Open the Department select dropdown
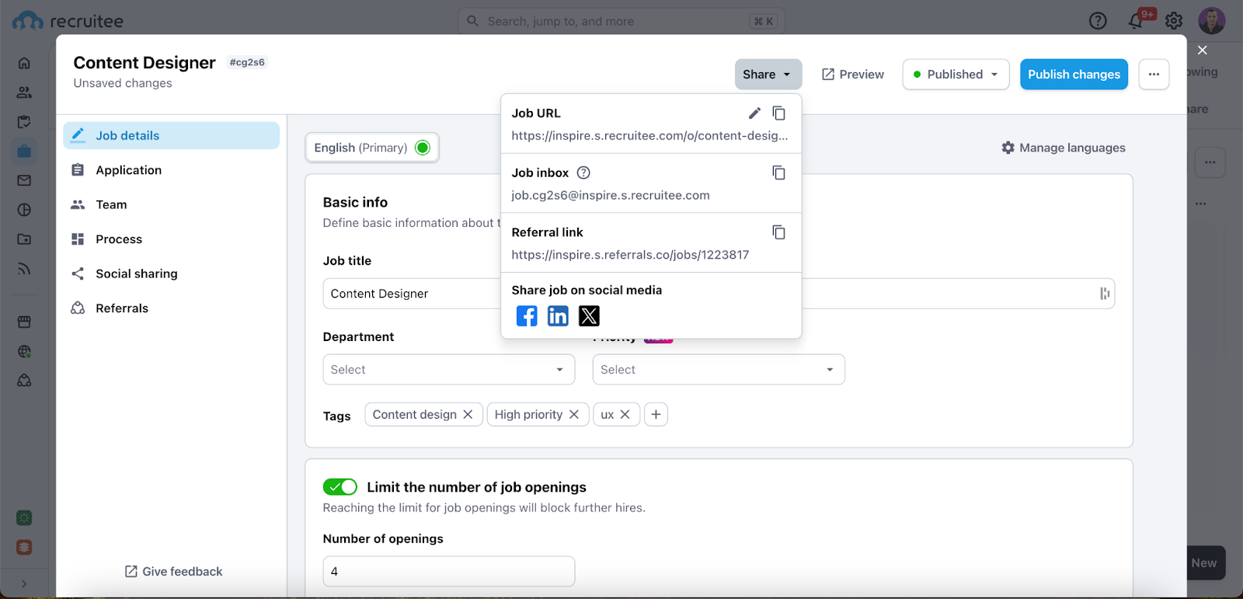Viewport: 1243px width, 599px height. coord(448,370)
